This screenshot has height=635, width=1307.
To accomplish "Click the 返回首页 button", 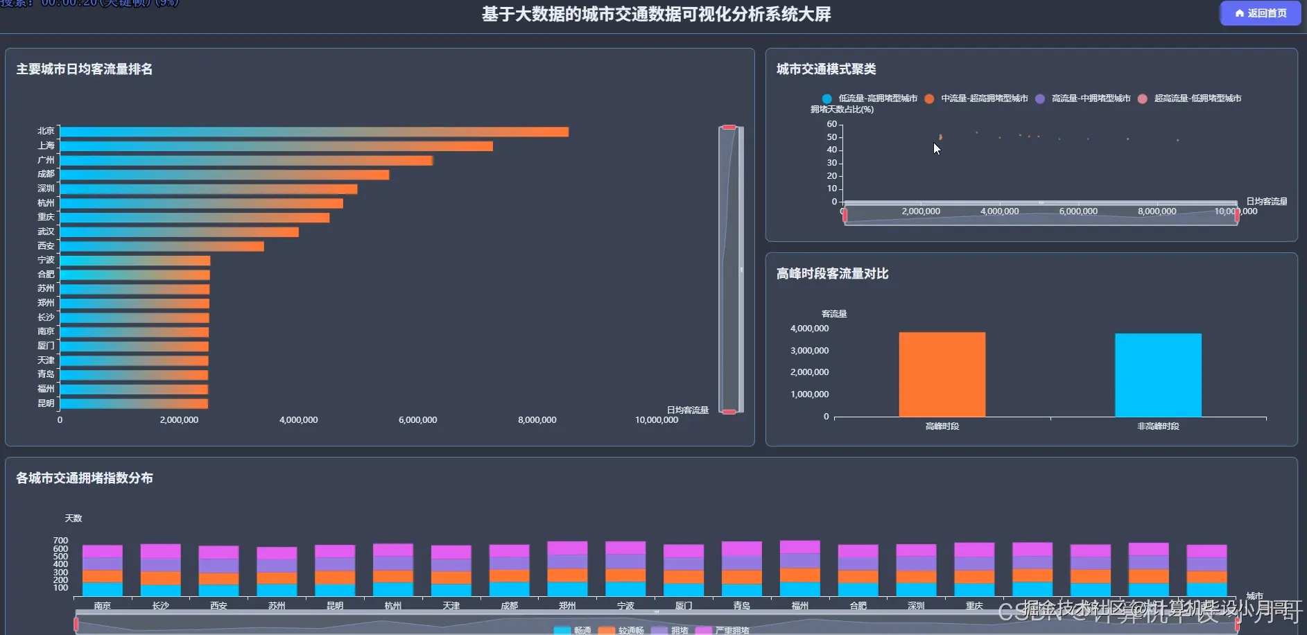I will 1261,13.
